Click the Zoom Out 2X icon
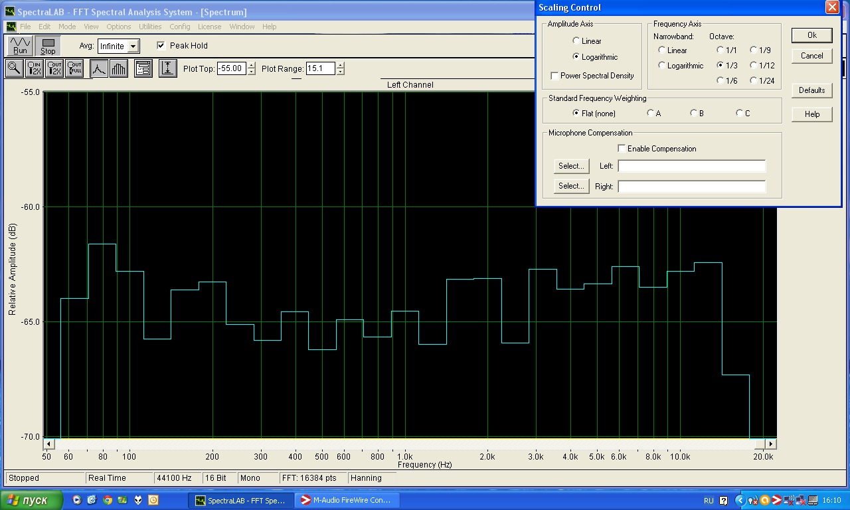The width and height of the screenshot is (850, 510). pyautogui.click(x=54, y=68)
